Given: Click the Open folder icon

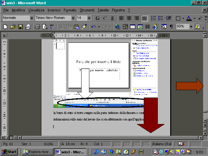Looking at the screenshot, I should pyautogui.click(x=13, y=26).
